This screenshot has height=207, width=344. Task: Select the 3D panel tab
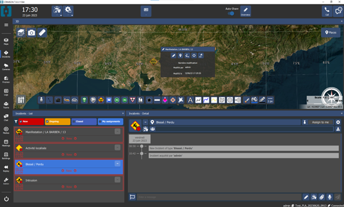coord(17,22)
